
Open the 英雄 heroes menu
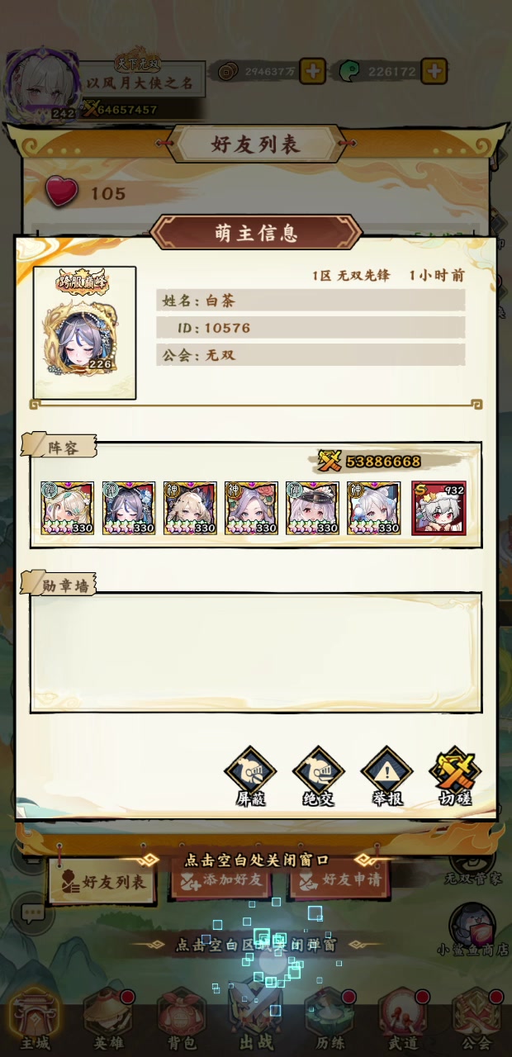pos(109,1019)
